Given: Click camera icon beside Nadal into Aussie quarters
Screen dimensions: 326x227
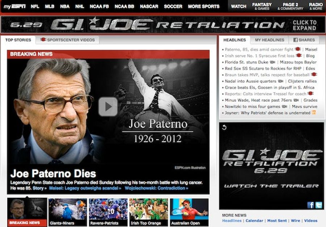Looking at the screenshot, I should point(280,81).
